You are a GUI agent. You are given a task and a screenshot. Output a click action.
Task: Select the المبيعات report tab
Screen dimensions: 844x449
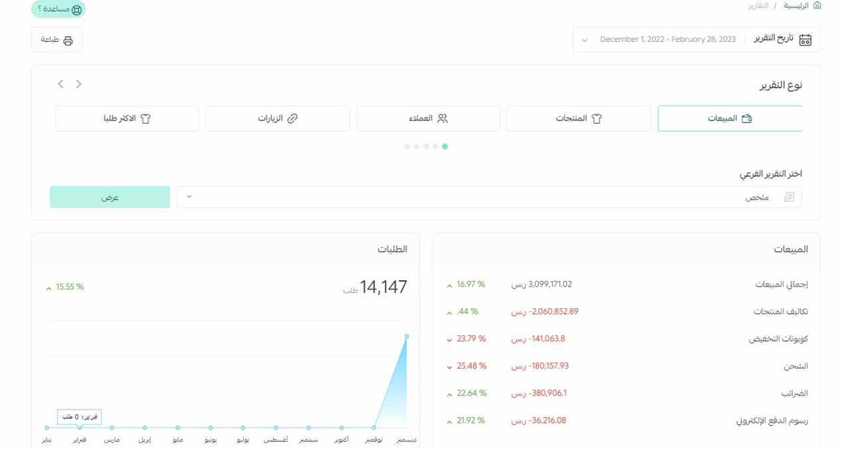(730, 119)
